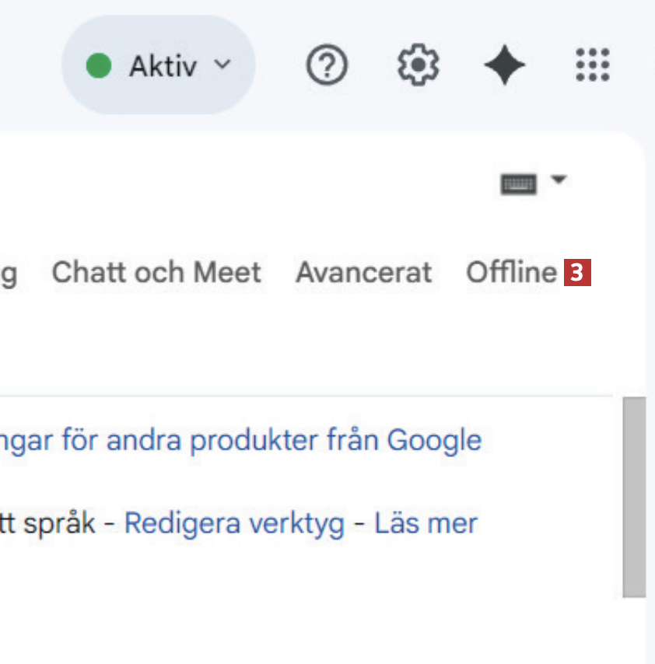This screenshot has width=655, height=664.
Task: Follow the Redigera verktyg link
Action: [234, 524]
